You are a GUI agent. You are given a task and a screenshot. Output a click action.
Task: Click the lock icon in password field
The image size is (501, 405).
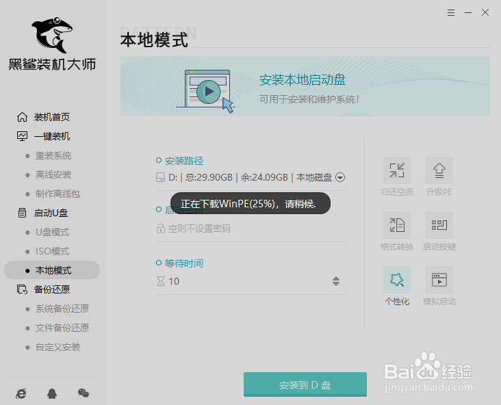coord(160,228)
